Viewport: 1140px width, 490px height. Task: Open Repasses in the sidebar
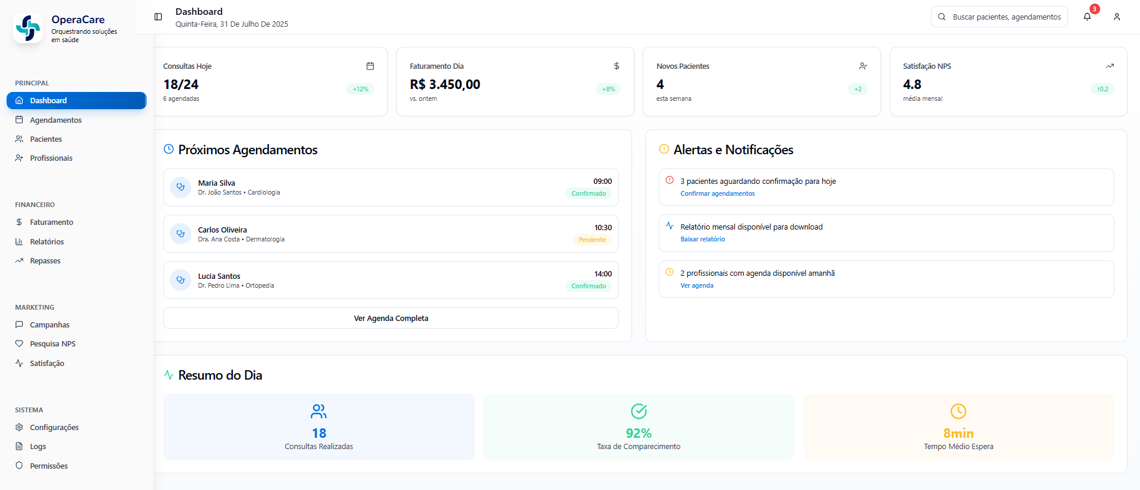point(76,260)
